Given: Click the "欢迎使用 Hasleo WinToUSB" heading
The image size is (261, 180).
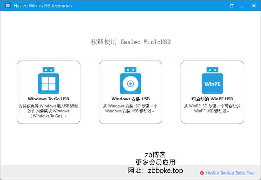Looking at the screenshot, I should 131,42.
